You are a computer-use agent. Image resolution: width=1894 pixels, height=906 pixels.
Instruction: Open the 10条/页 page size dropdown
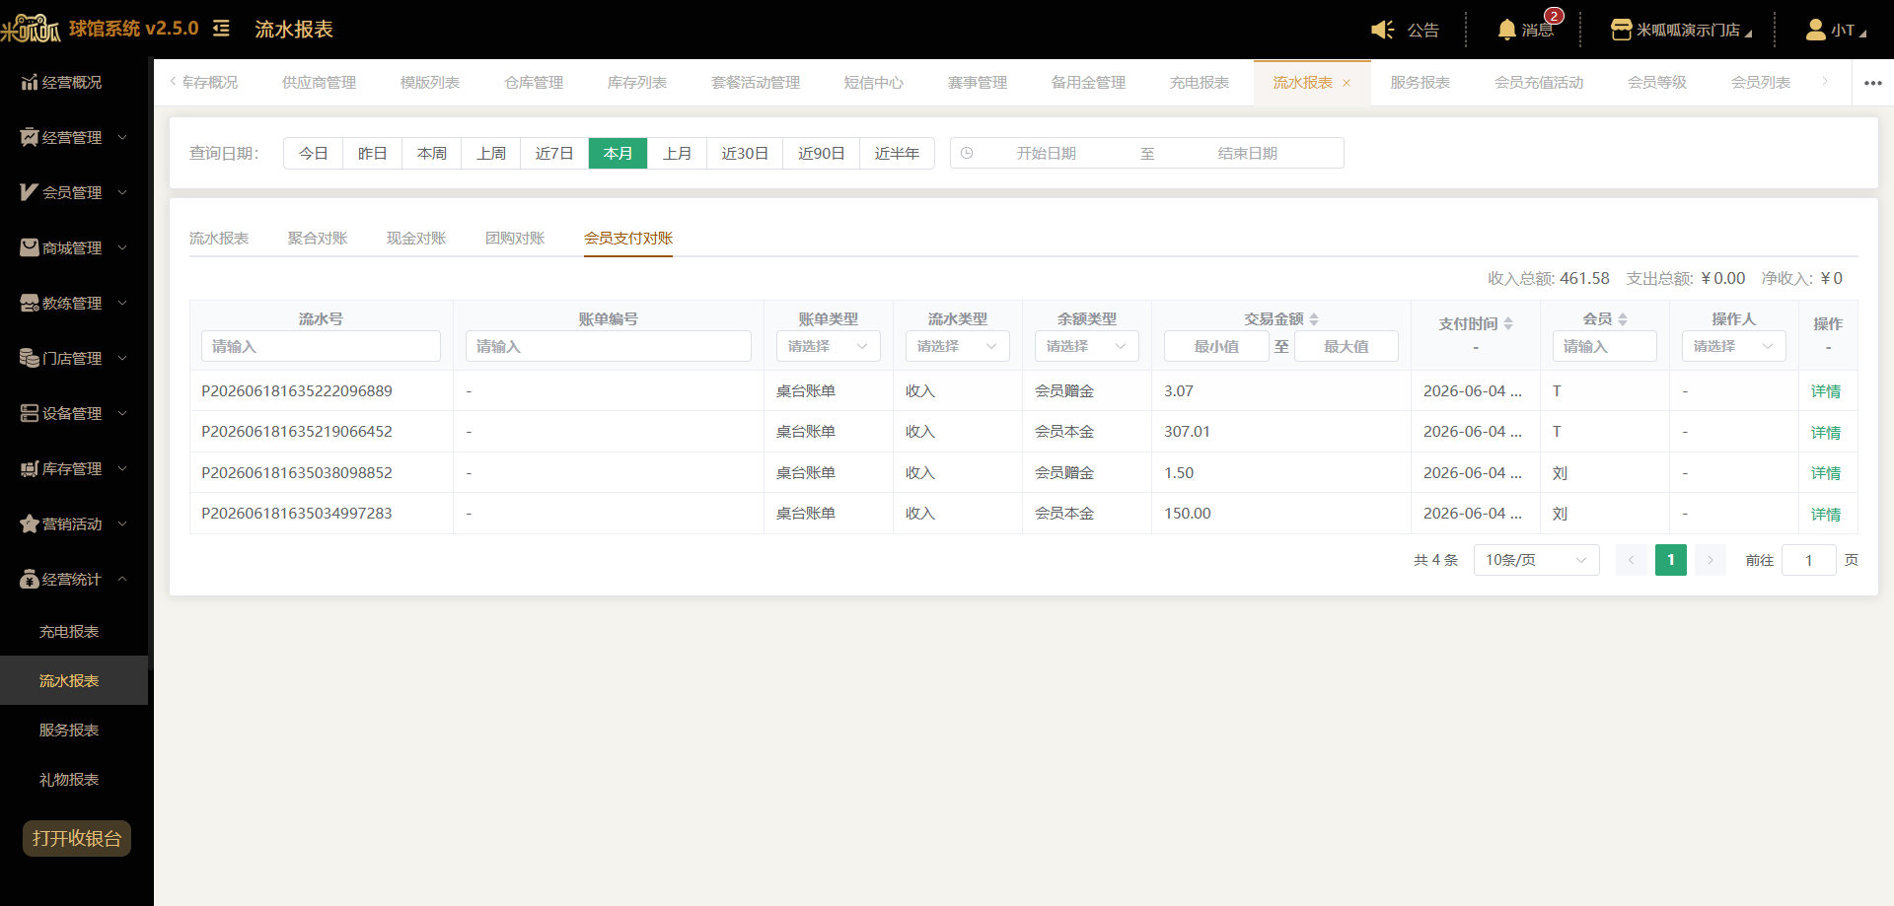pyautogui.click(x=1536, y=560)
